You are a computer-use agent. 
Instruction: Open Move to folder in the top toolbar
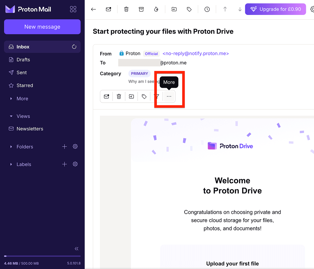(x=174, y=9)
